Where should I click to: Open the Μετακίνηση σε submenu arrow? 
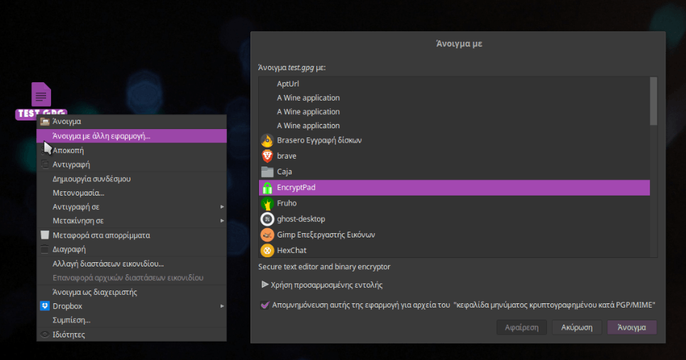point(222,220)
